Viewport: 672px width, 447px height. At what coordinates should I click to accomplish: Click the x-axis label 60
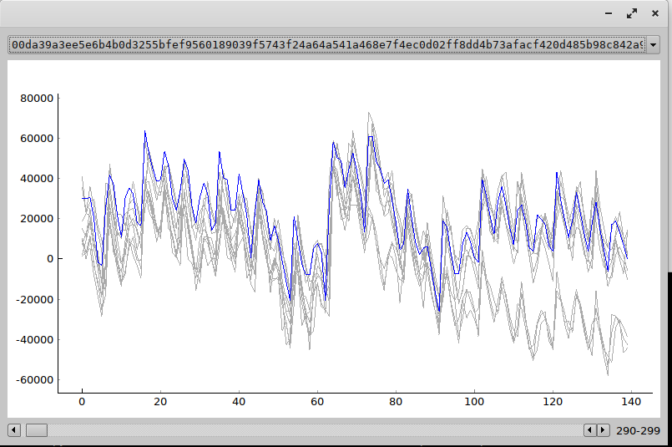pyautogui.click(x=317, y=402)
